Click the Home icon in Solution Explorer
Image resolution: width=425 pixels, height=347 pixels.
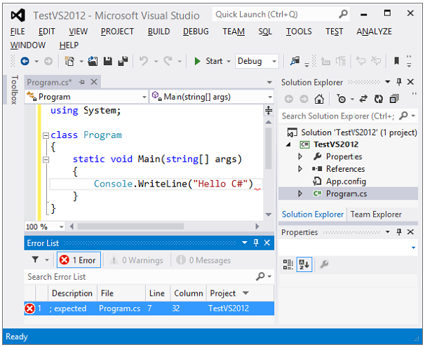click(x=319, y=99)
